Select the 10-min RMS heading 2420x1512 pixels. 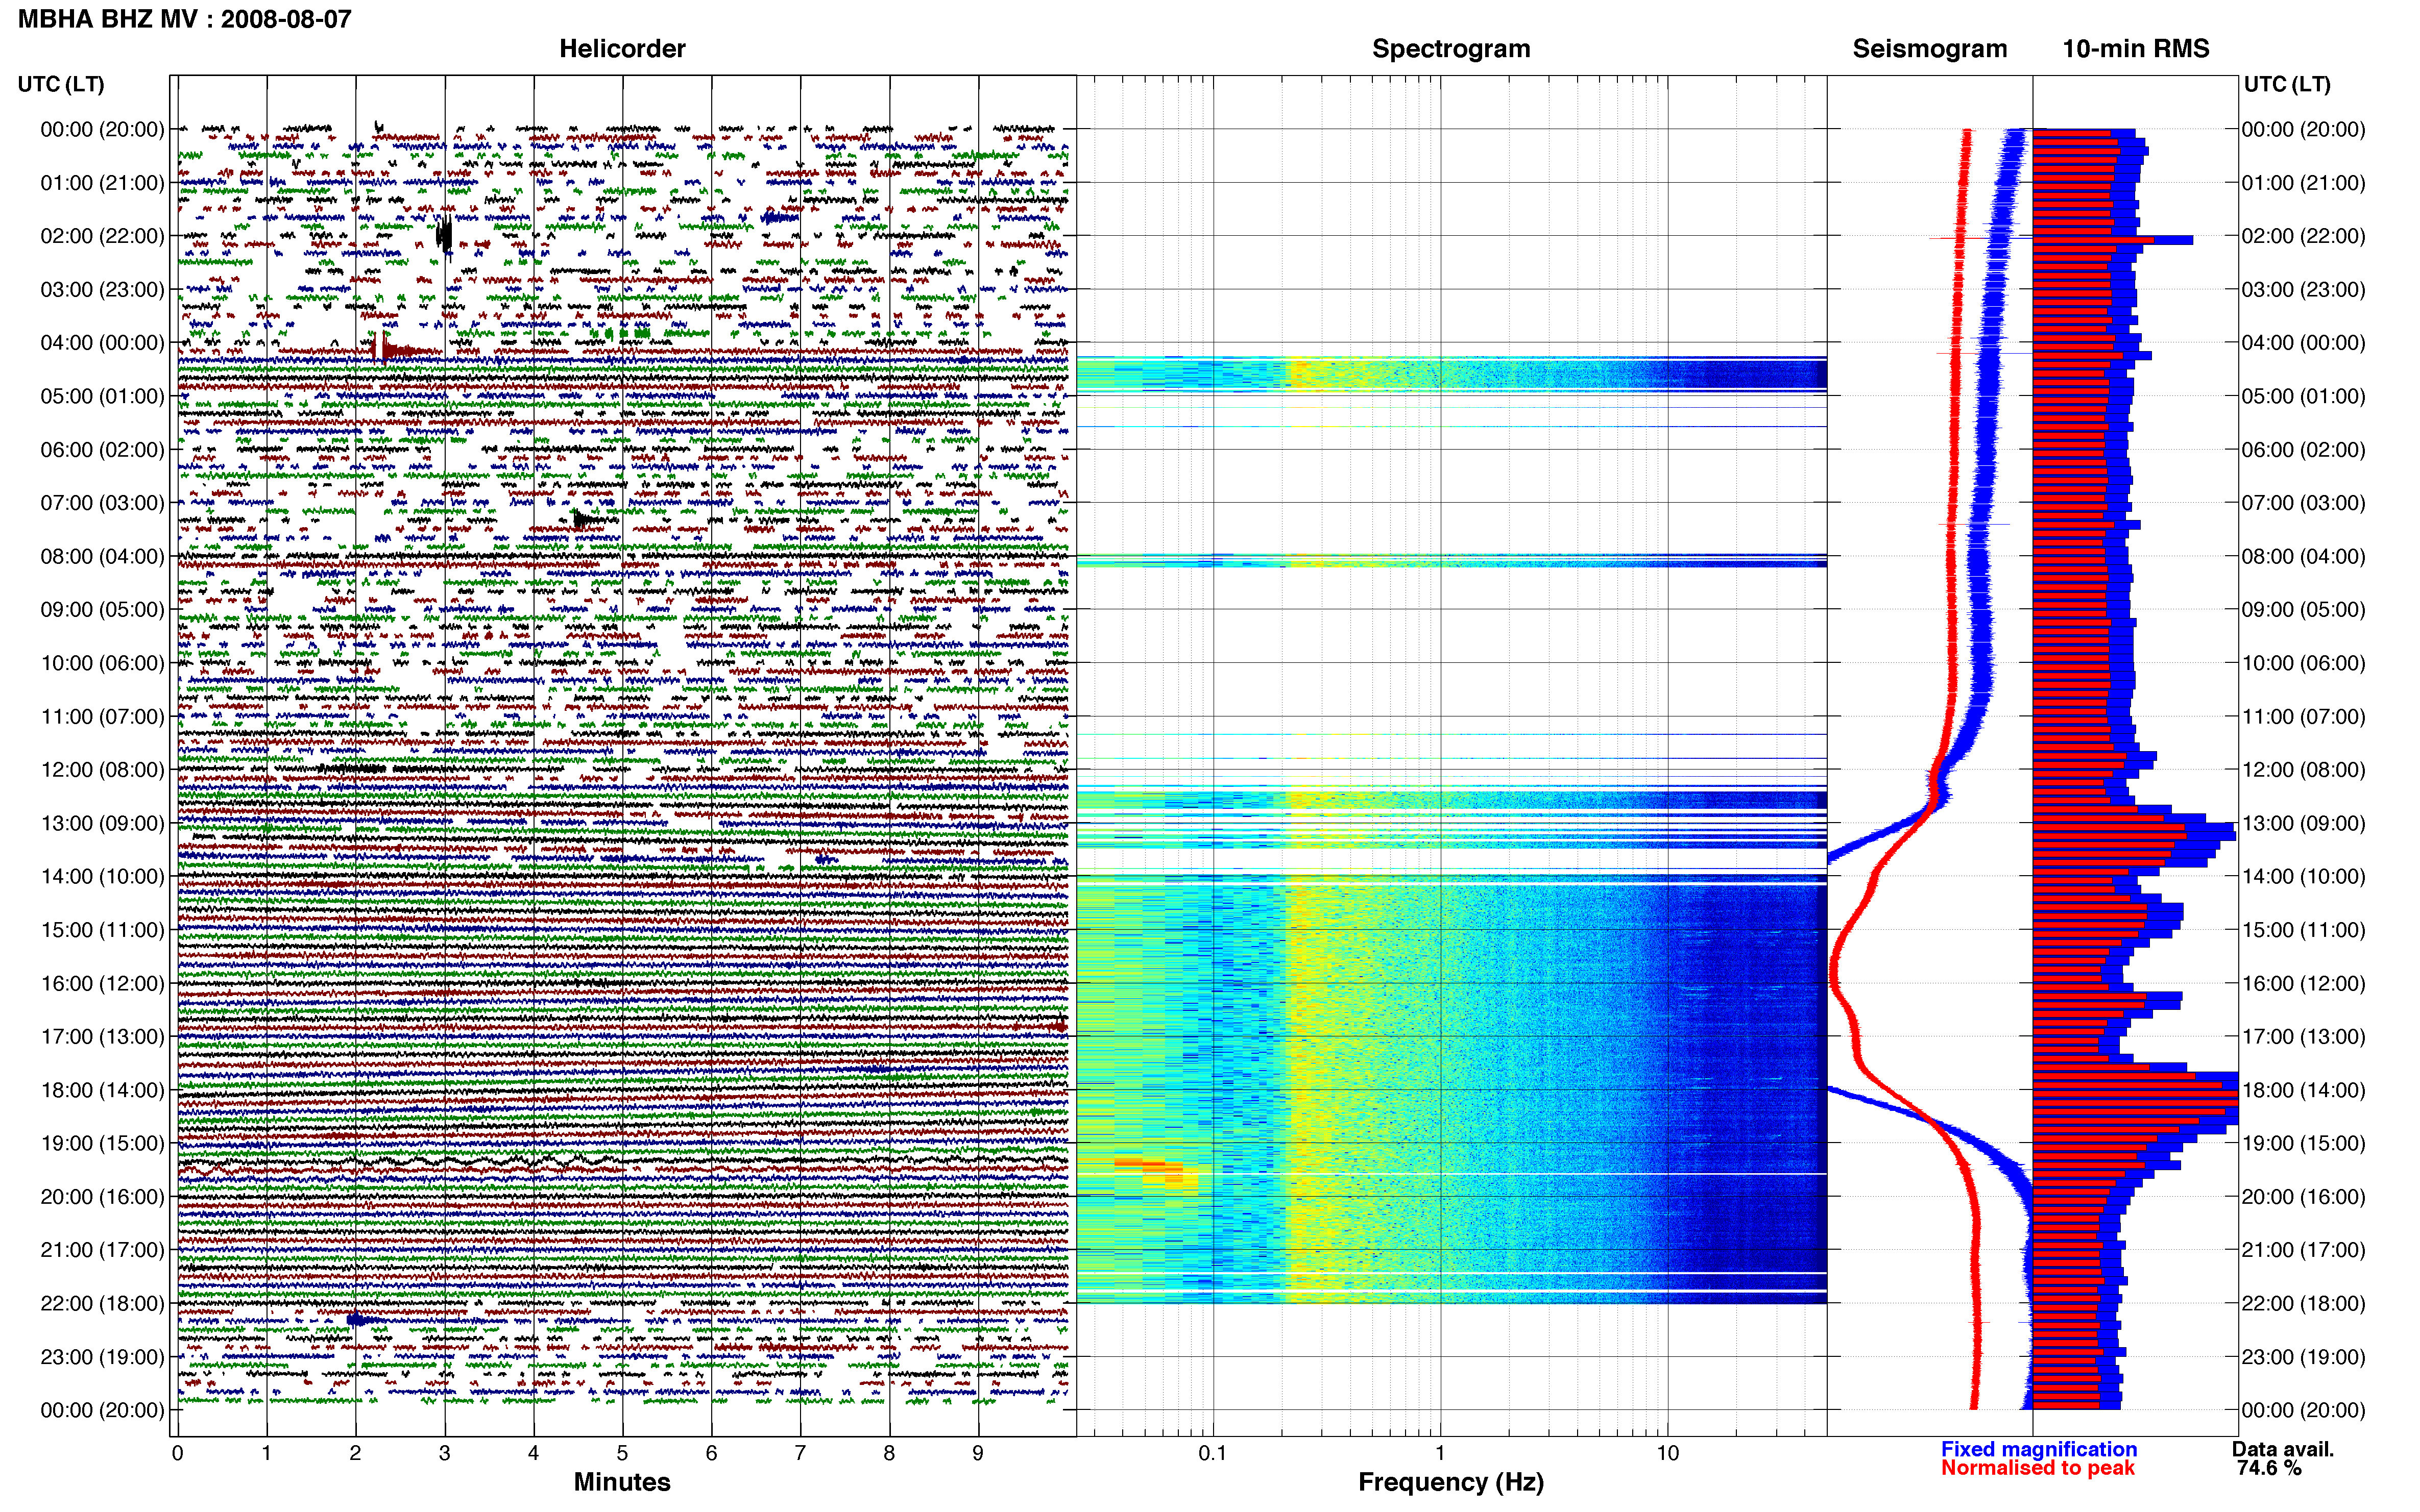2136,48
